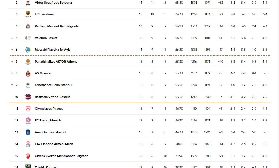The width and height of the screenshot is (279, 168).
Task: Go to Olympiacos Piraeus team name link
Action: tap(49, 109)
